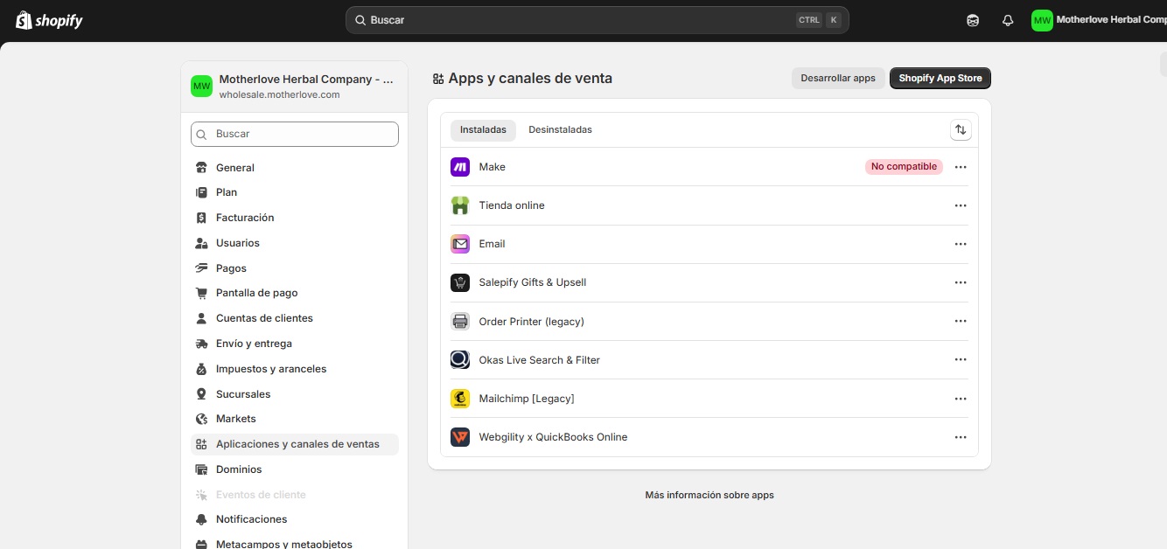The height and width of the screenshot is (549, 1167).
Task: Open General settings in the sidebar
Action: pos(294,168)
